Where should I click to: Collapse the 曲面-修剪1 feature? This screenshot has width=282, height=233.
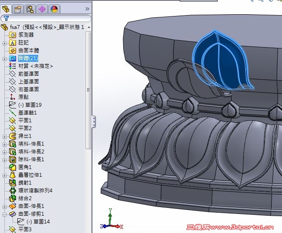coord(4,214)
